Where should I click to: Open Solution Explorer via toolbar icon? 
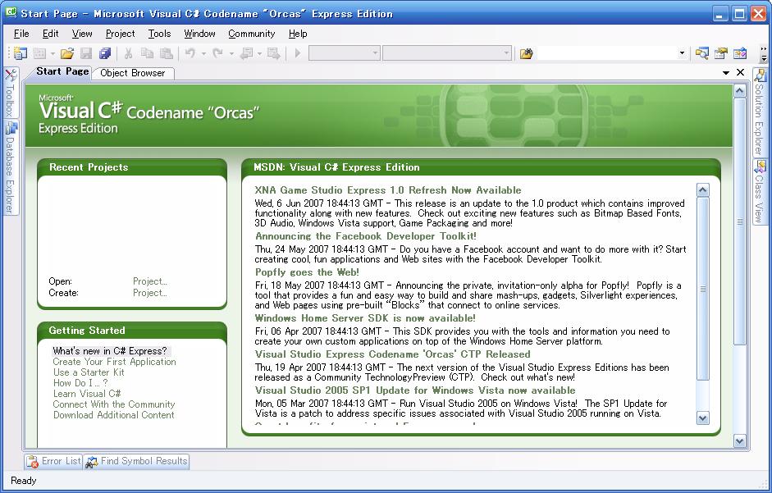(702, 53)
